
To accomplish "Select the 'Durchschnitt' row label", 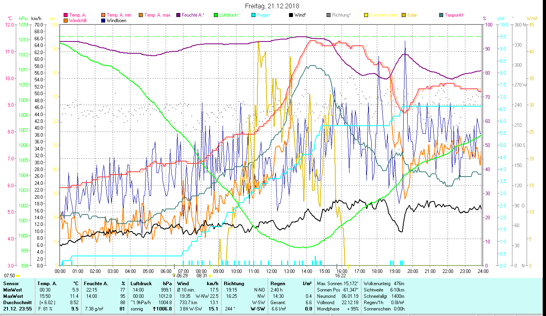I will (x=17, y=303).
